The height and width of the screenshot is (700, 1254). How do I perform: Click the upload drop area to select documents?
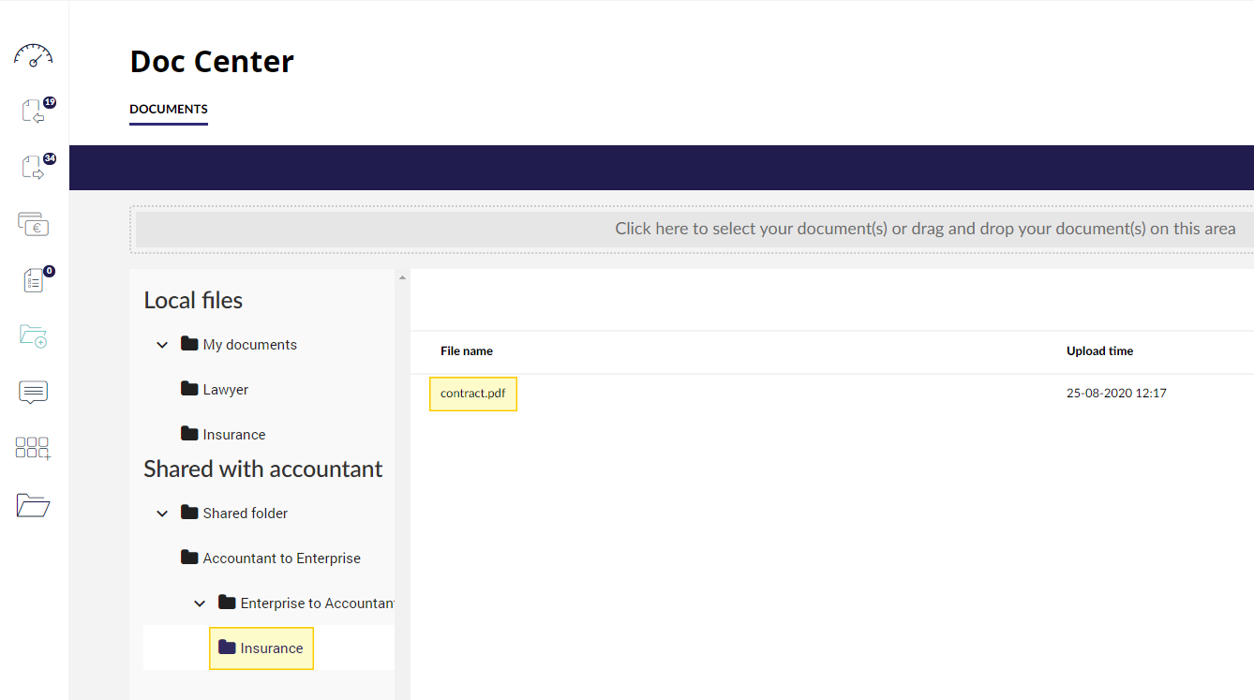pos(694,229)
